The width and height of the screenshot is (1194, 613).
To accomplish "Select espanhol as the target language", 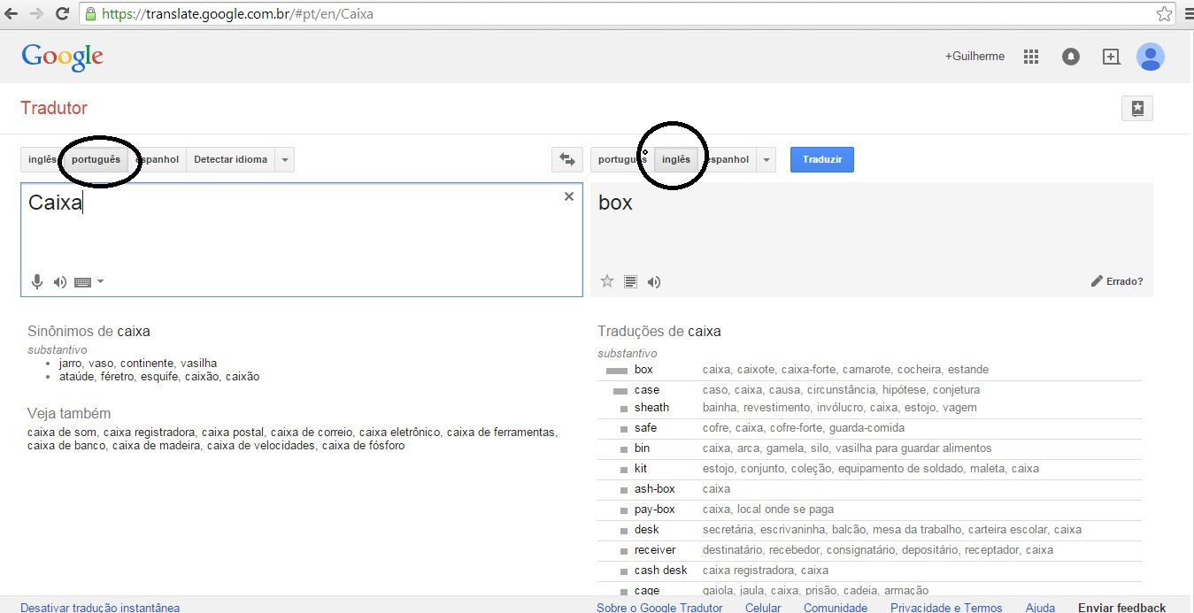I will tap(727, 159).
